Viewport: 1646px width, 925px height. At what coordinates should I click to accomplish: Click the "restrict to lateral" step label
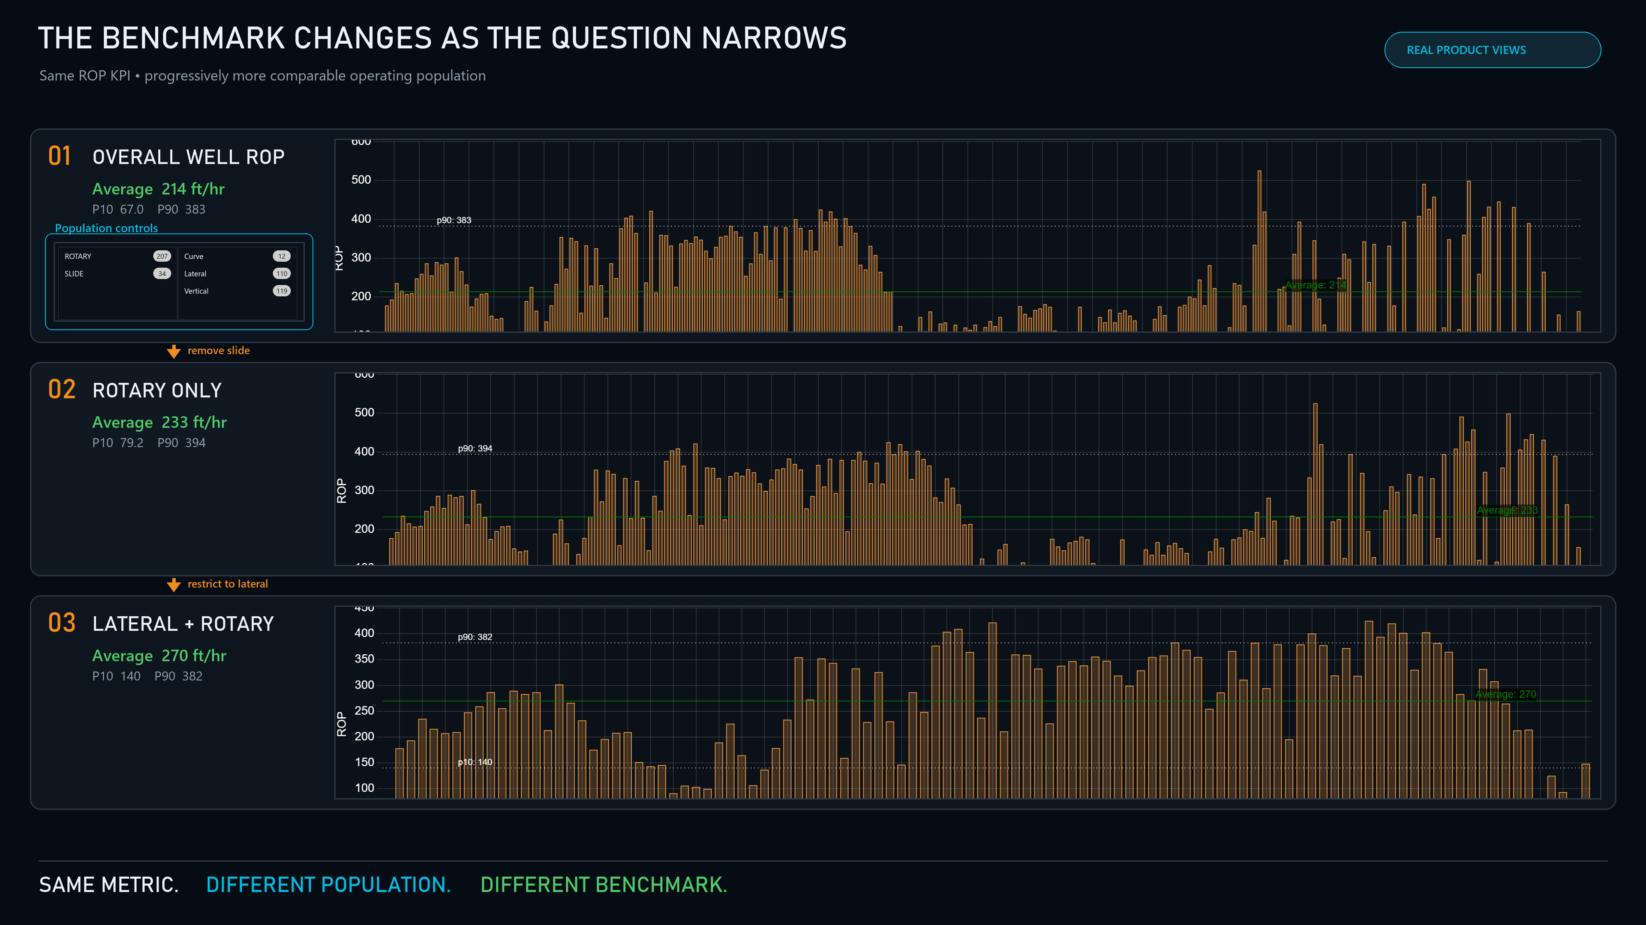tap(228, 584)
